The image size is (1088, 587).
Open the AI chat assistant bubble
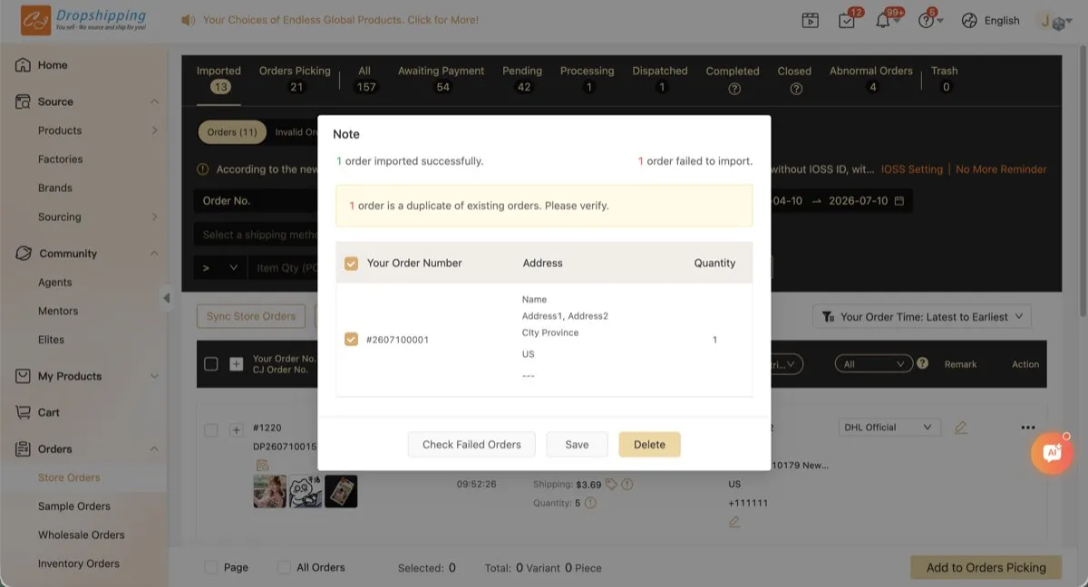coord(1052,453)
